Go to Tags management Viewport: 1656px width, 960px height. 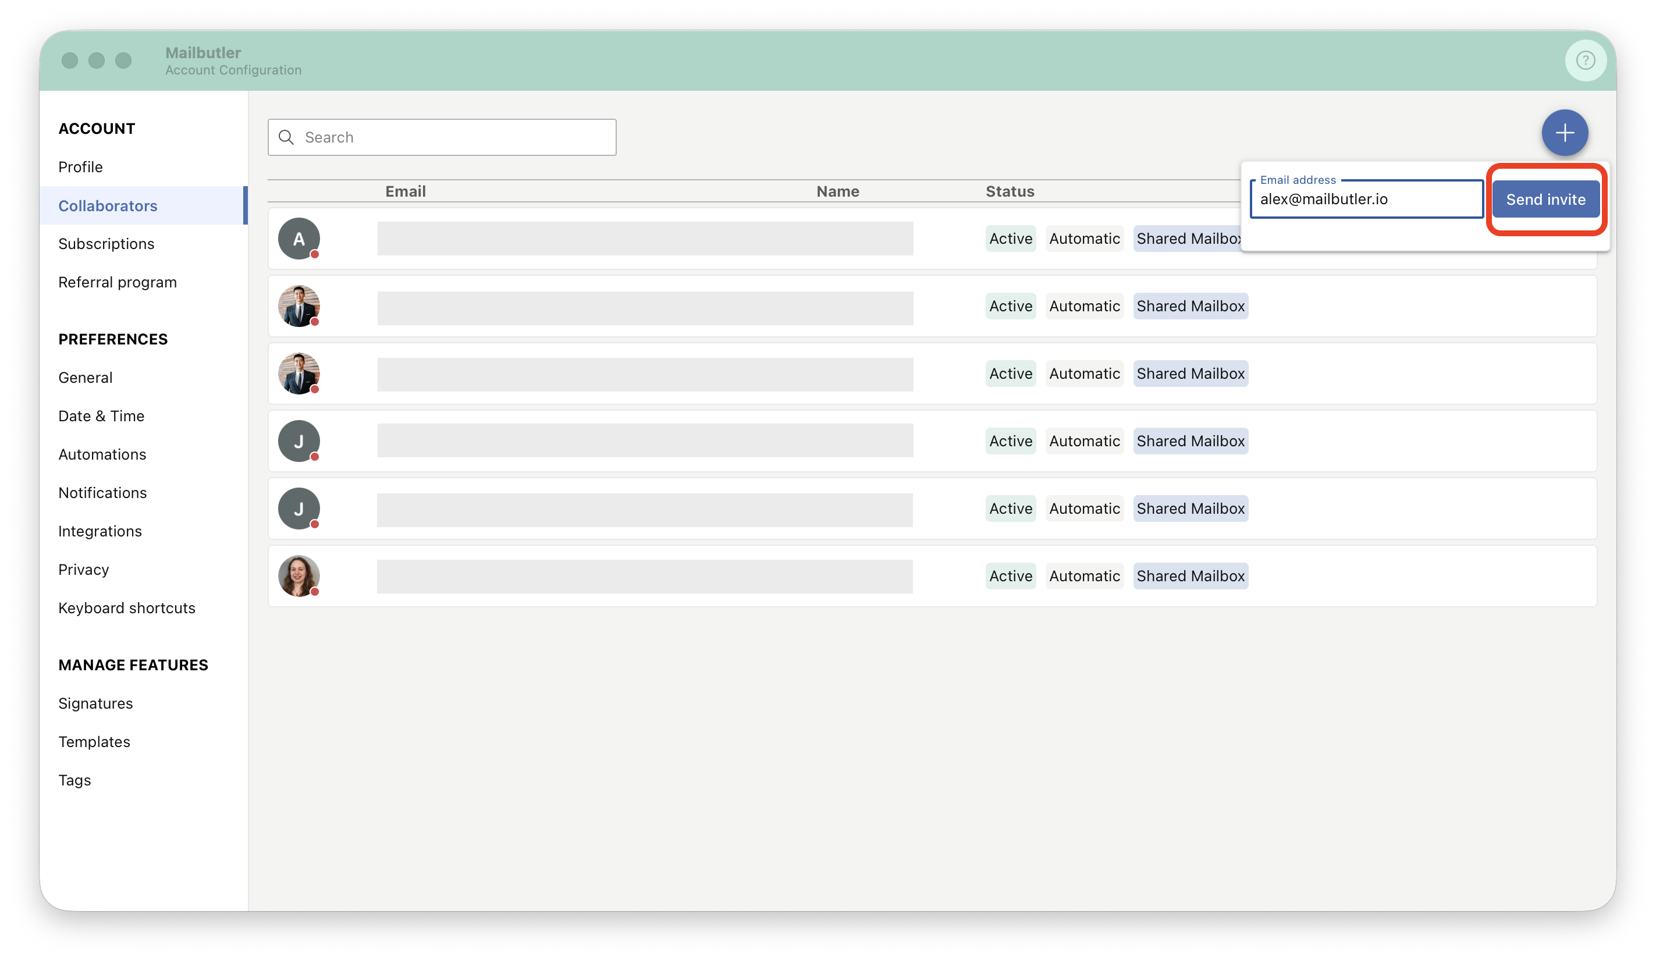pos(75,781)
